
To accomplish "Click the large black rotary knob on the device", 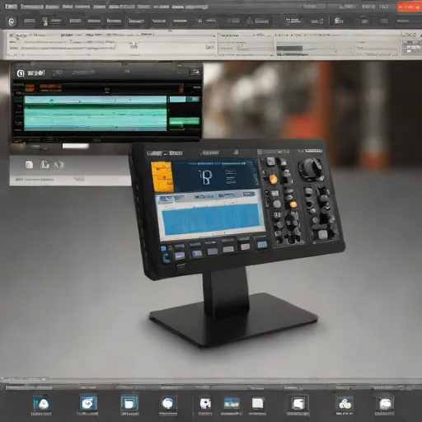I will [311, 167].
